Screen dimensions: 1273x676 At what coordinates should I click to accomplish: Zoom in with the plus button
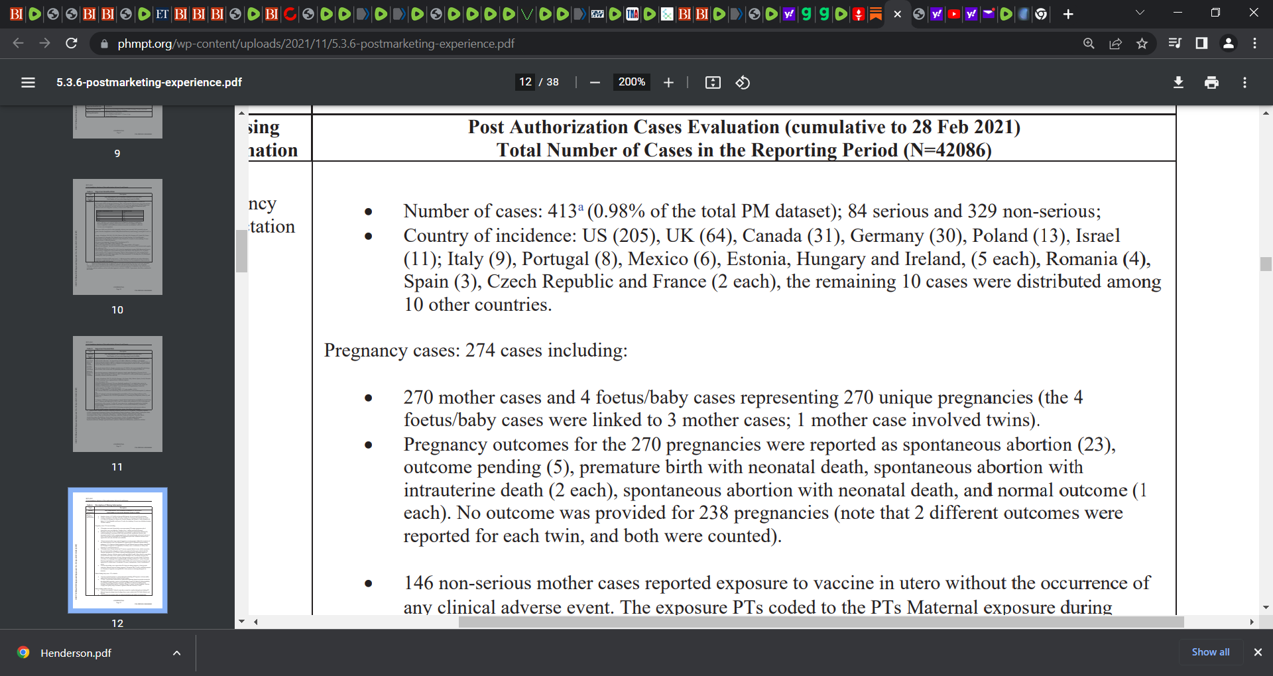668,82
